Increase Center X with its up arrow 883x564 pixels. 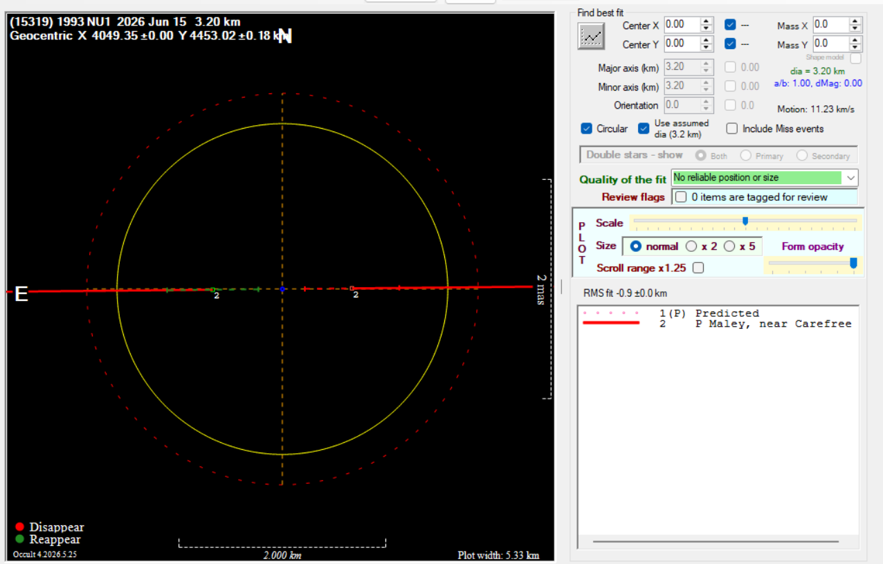(x=706, y=21)
